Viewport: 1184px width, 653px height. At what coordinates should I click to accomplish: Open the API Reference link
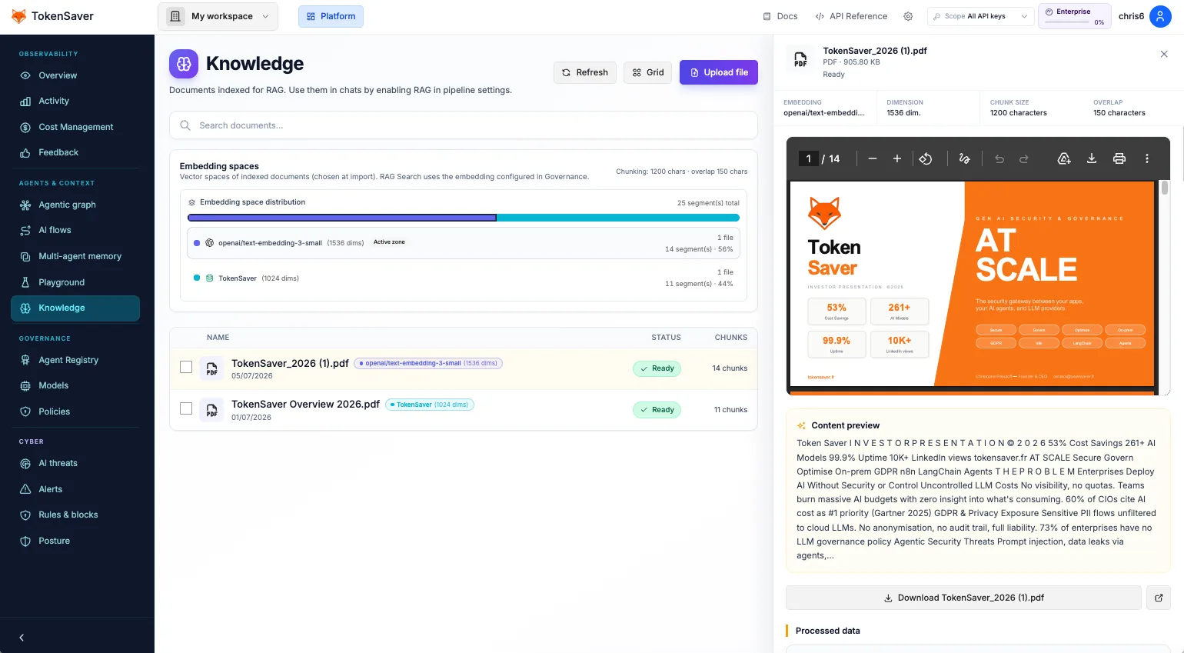click(851, 16)
